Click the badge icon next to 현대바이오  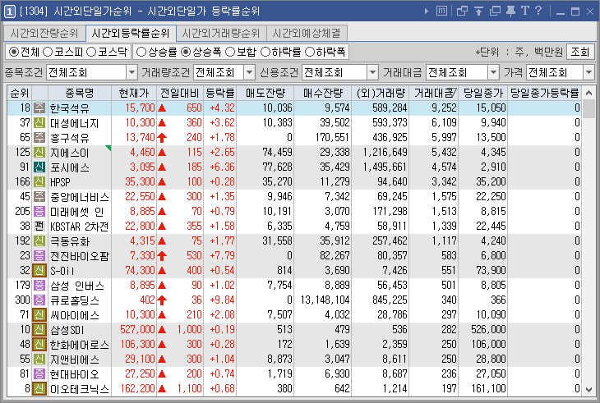tap(39, 374)
